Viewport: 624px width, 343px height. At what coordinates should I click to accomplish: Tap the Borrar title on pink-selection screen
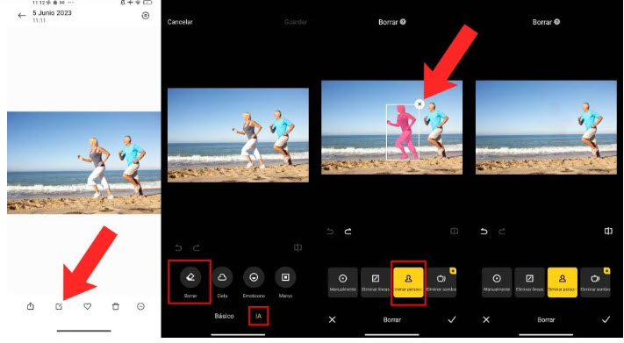click(388, 22)
